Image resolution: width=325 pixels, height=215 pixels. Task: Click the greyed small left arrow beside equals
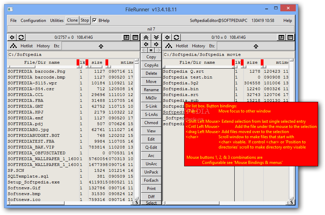click(x=145, y=50)
